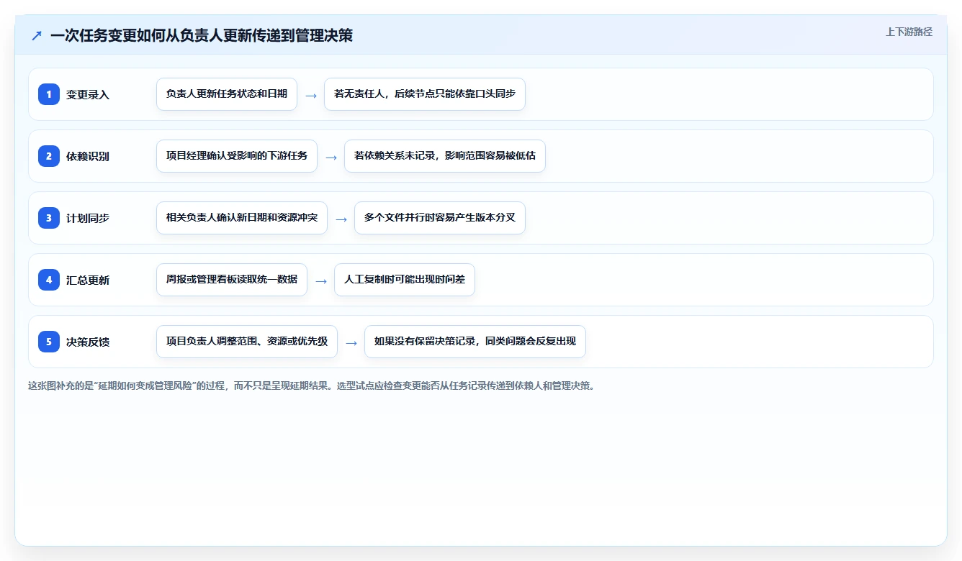
Task: Click step badge 1 for 变更录入
Action: [49, 94]
